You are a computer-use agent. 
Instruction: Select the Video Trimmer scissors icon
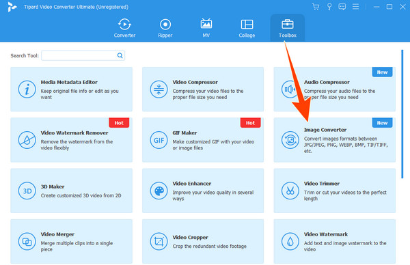290,191
